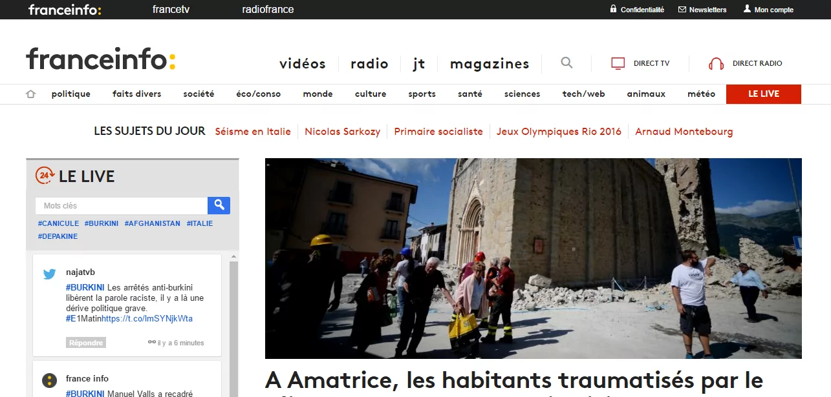
Task: Click the #CANICULE hashtag filter
Action: (x=58, y=223)
